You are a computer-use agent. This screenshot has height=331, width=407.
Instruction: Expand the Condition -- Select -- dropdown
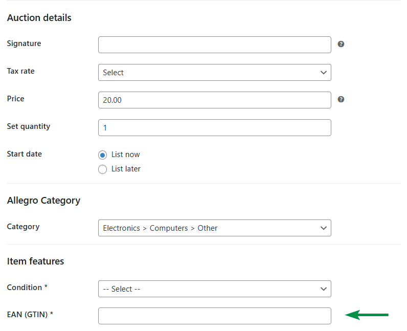pos(214,289)
